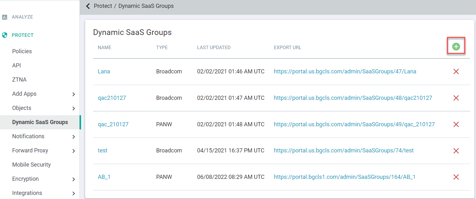The image size is (476, 199).
Task: Click the export URL for AB_1
Action: pyautogui.click(x=344, y=177)
